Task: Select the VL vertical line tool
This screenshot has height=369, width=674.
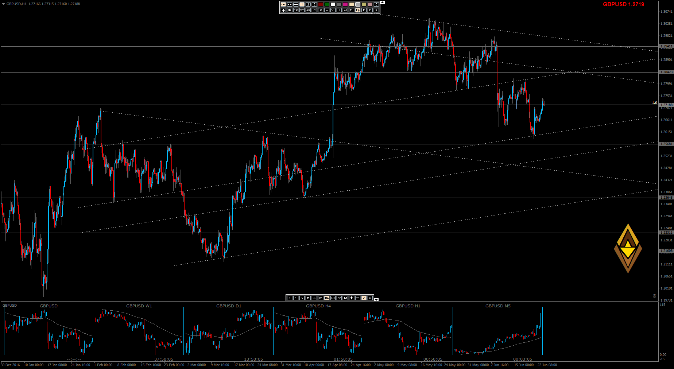Action: tap(333, 10)
